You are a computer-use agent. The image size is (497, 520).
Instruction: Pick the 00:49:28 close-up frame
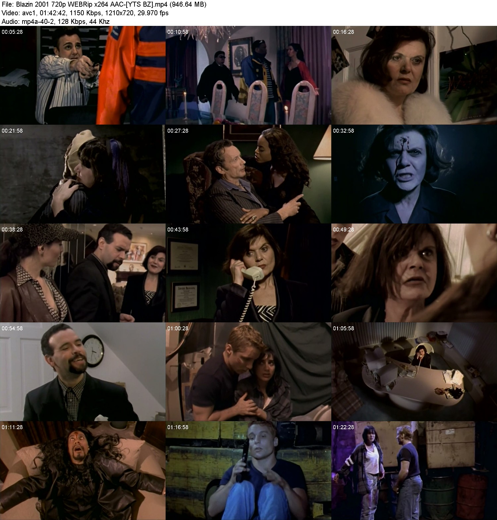point(414,273)
